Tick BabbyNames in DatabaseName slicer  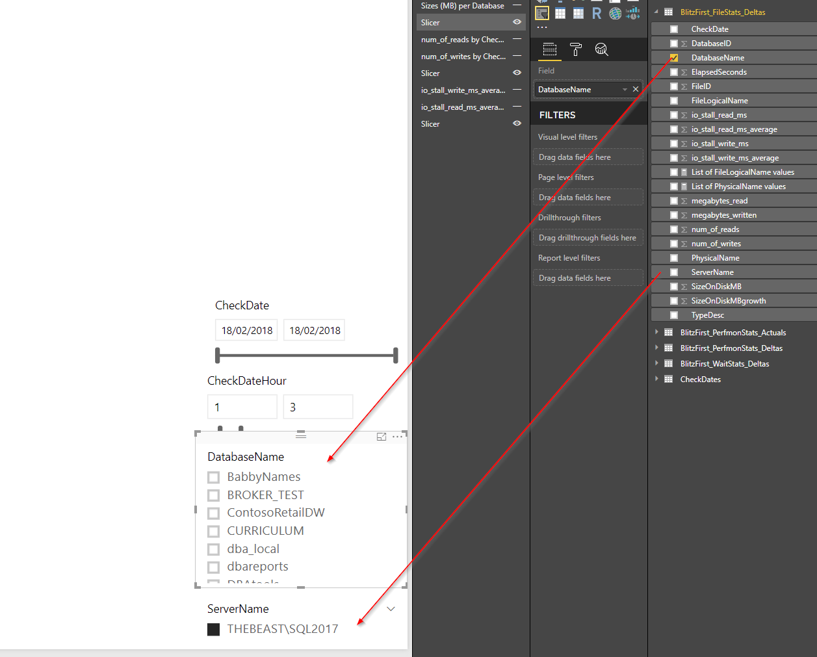(x=213, y=477)
